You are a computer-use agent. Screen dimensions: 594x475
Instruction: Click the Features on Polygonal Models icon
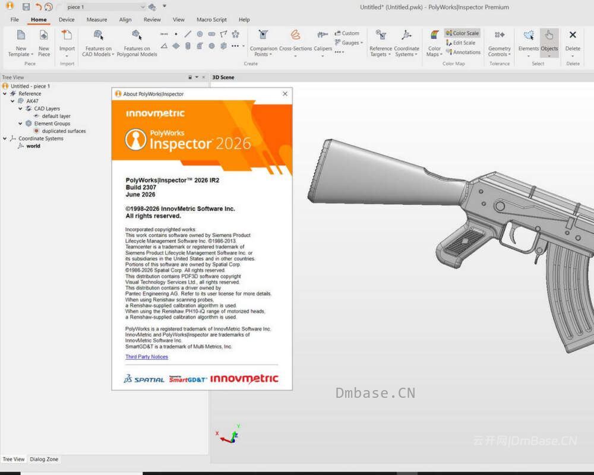[x=137, y=35]
